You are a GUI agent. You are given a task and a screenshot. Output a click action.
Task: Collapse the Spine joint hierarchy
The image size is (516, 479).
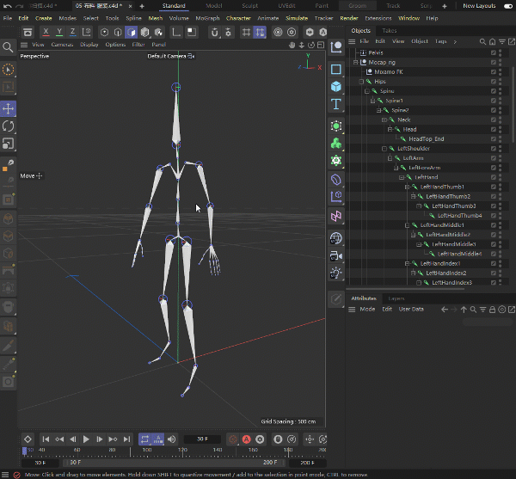point(367,91)
